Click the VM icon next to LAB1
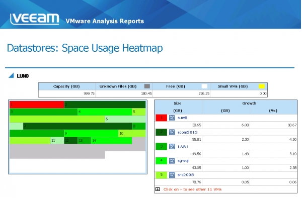Viewport: 302px width, 199px height. (172, 147)
